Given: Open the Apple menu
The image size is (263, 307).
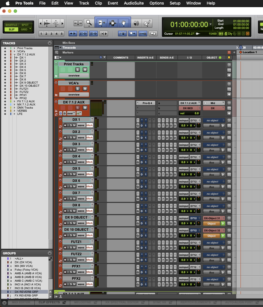Looking at the screenshot, I should click(x=8, y=3).
